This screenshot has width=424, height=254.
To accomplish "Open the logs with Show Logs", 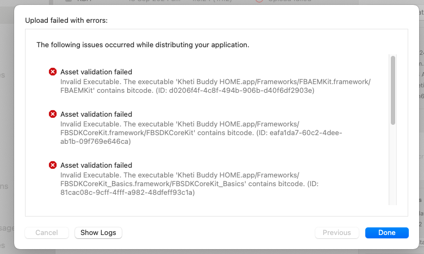I will [98, 232].
